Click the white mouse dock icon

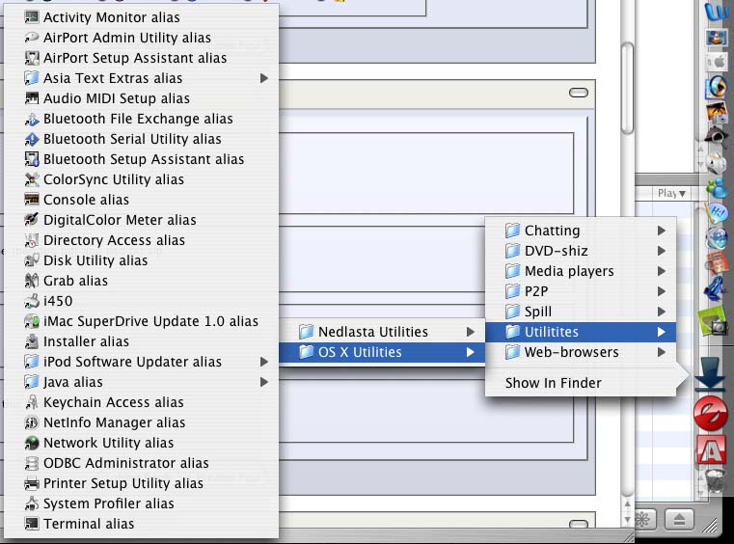point(716,163)
